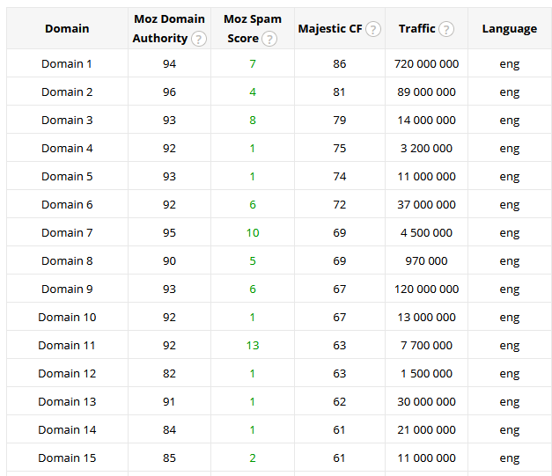Click Domain 11 spam score value 13
Image resolution: width=552 pixels, height=476 pixels.
pyautogui.click(x=253, y=346)
